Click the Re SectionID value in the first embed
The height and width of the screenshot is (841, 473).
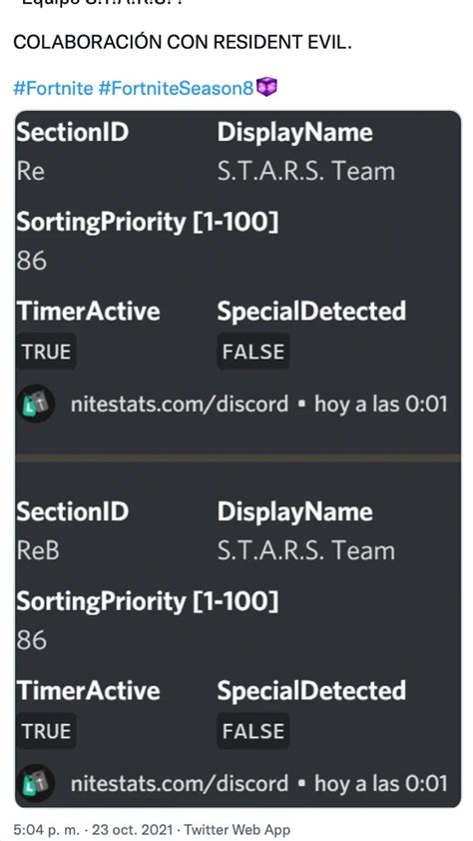pyautogui.click(x=31, y=172)
